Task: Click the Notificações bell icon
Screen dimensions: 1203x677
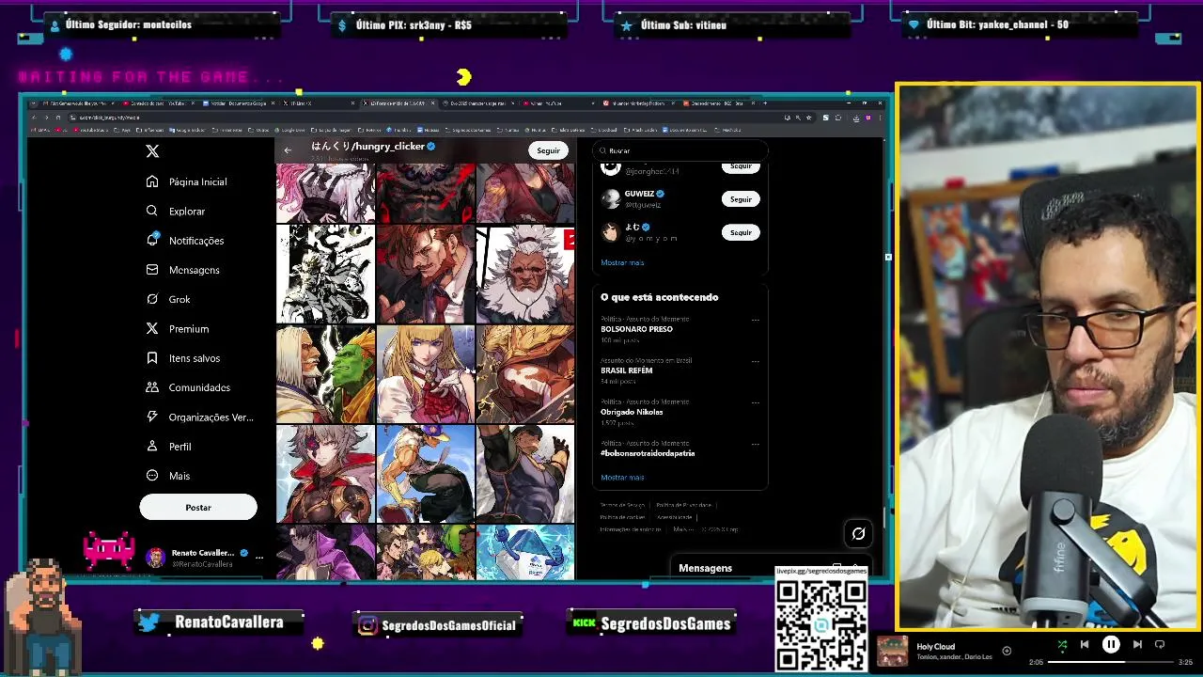Action: [x=152, y=240]
